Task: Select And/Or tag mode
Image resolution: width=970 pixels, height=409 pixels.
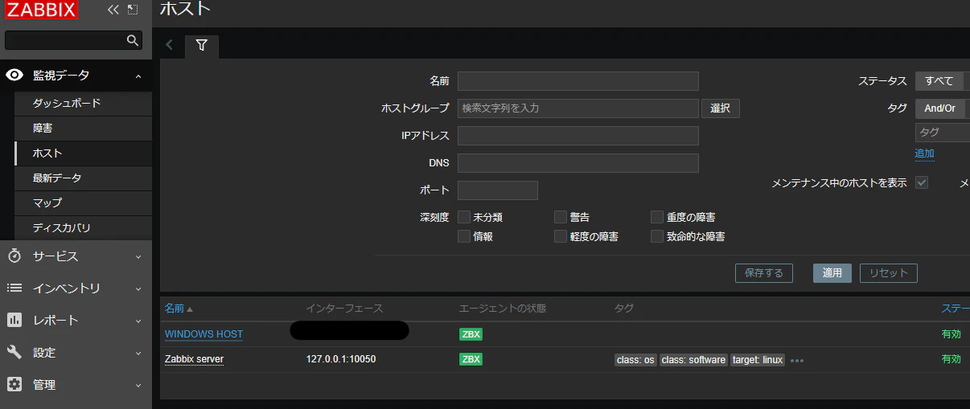Action: (x=939, y=108)
